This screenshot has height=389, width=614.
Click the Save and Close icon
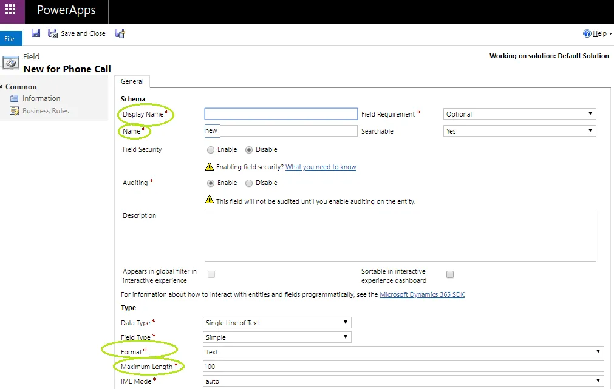[52, 33]
